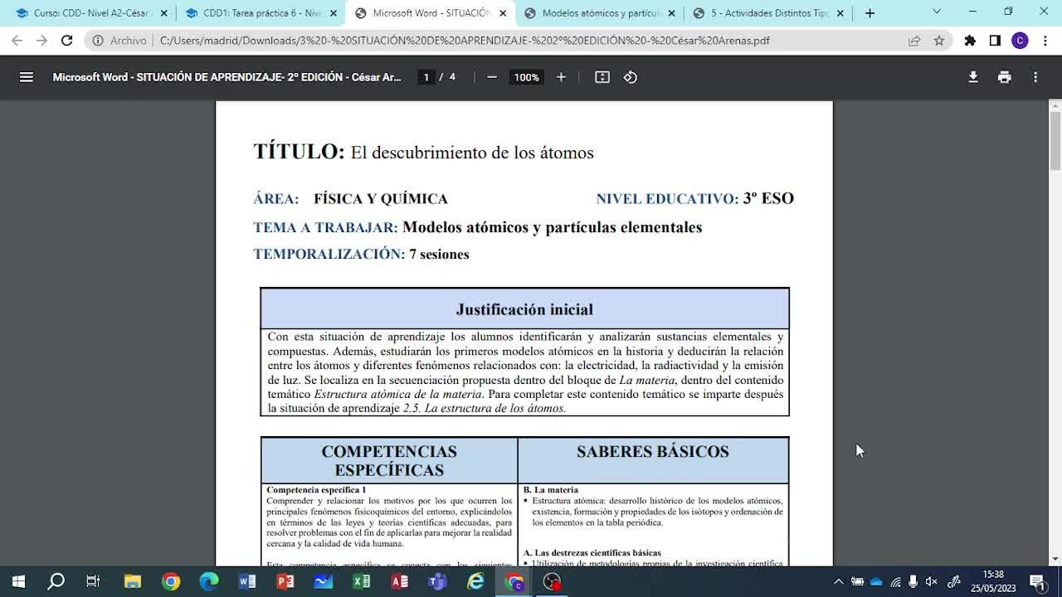The height and width of the screenshot is (597, 1062).
Task: Open the Chrome profile avatar
Action: tap(1021, 41)
